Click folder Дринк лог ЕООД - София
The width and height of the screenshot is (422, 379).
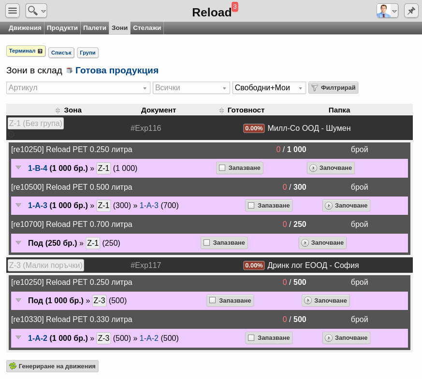pos(313,266)
